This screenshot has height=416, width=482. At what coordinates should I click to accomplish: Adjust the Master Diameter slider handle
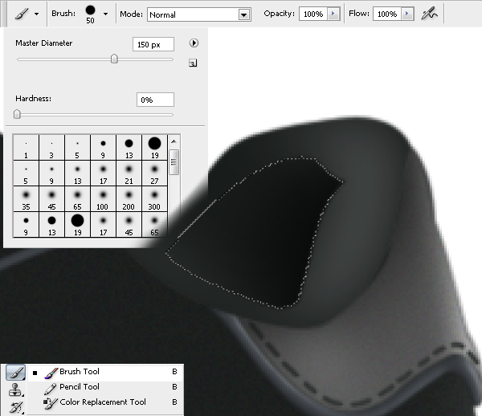[114, 59]
